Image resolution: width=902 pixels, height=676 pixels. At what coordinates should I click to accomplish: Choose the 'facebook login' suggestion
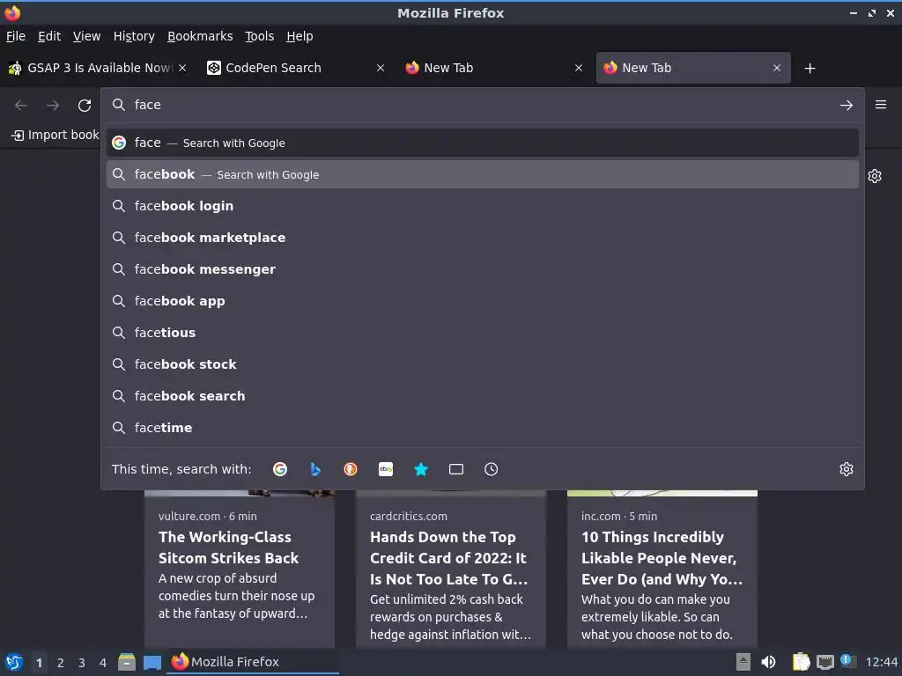(483, 206)
